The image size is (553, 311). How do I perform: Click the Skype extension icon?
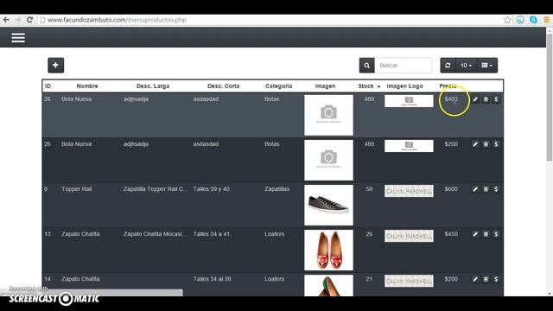[x=533, y=20]
